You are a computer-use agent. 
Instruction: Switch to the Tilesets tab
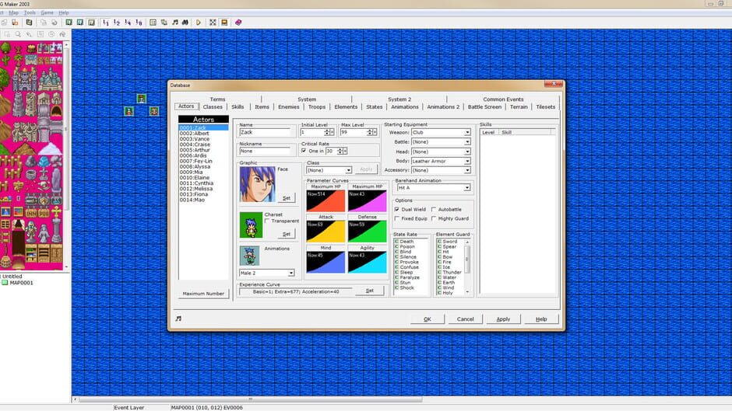tap(545, 106)
